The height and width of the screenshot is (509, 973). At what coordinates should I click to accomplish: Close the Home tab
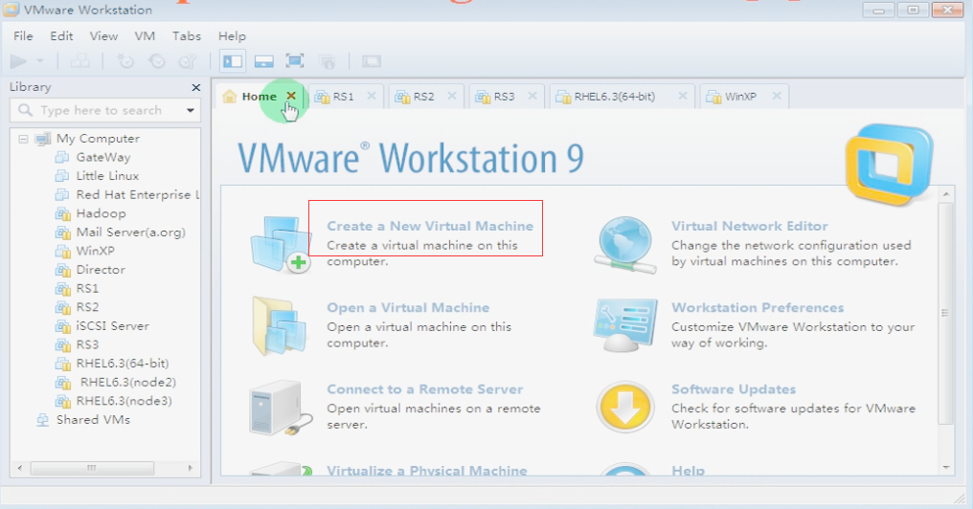(291, 96)
